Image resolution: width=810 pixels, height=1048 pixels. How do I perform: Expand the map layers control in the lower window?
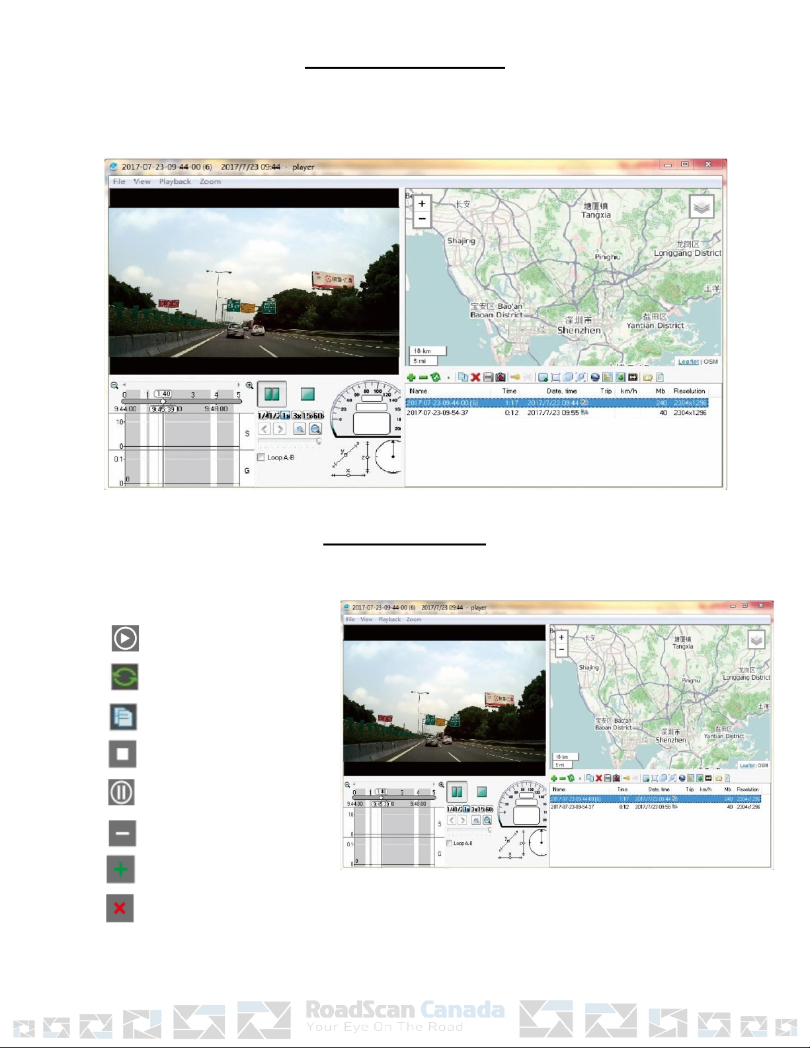(756, 640)
